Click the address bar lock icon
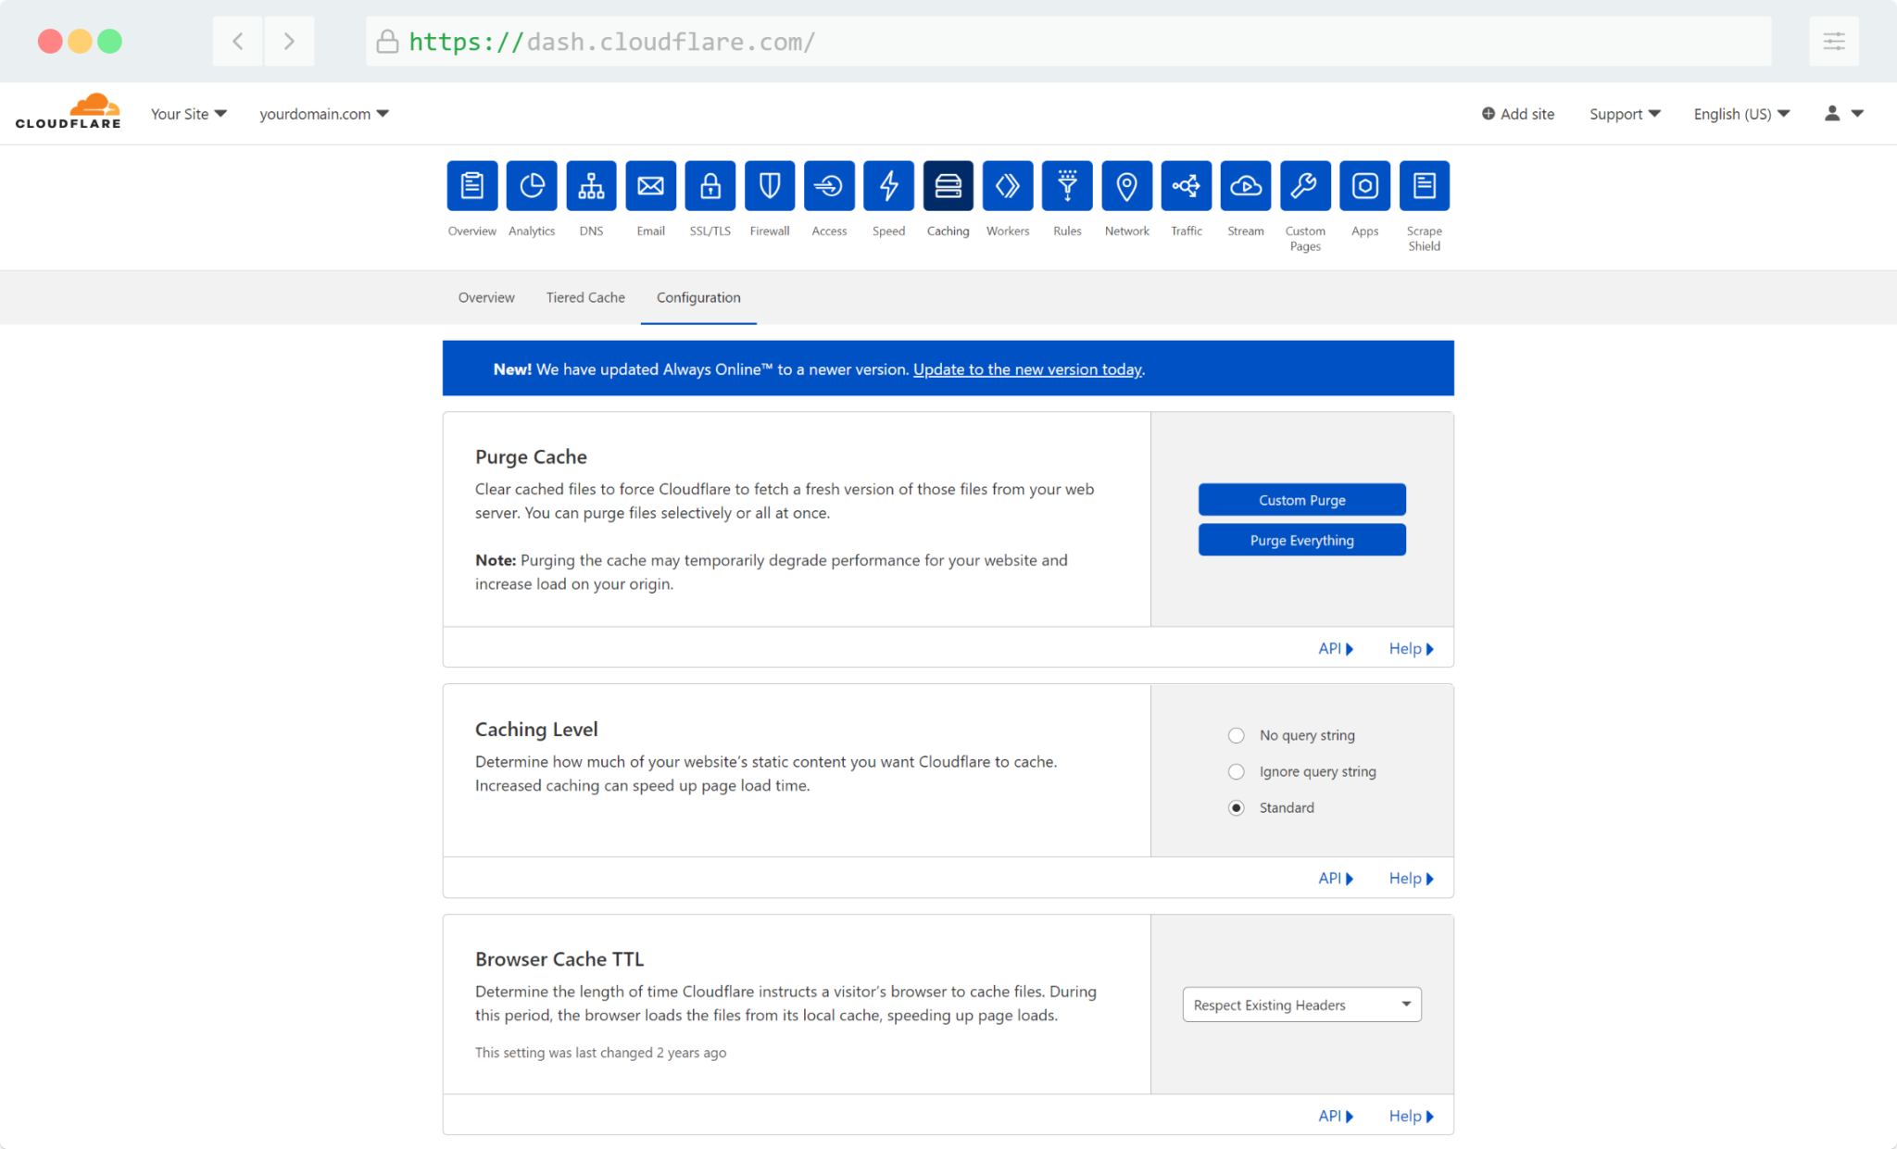The height and width of the screenshot is (1149, 1897). (387, 42)
